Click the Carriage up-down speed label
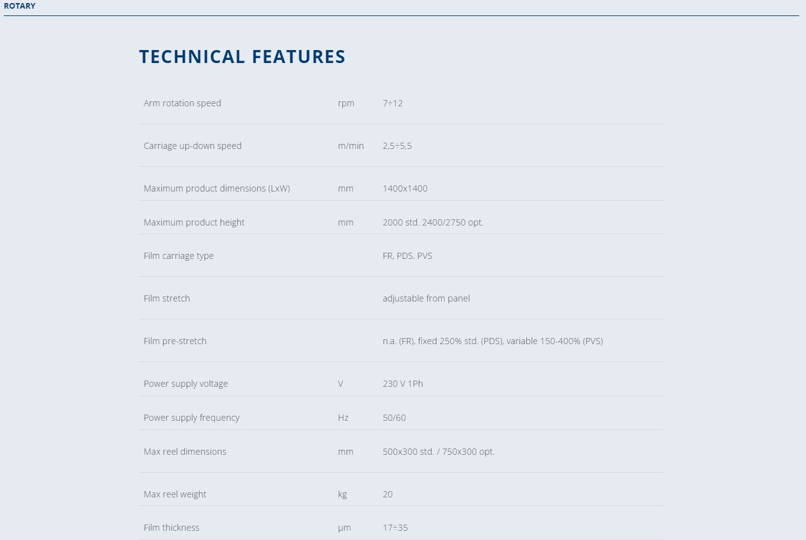This screenshot has width=806, height=540. point(193,146)
